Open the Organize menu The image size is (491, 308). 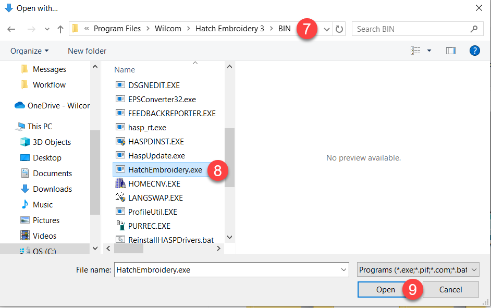coord(29,51)
